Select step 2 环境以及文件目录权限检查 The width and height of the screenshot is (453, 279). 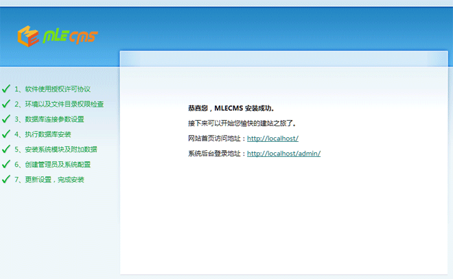[59, 104]
